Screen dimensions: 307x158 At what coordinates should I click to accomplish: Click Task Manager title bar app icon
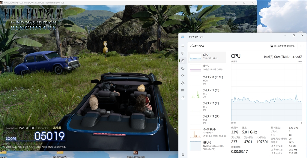[x=183, y=37]
